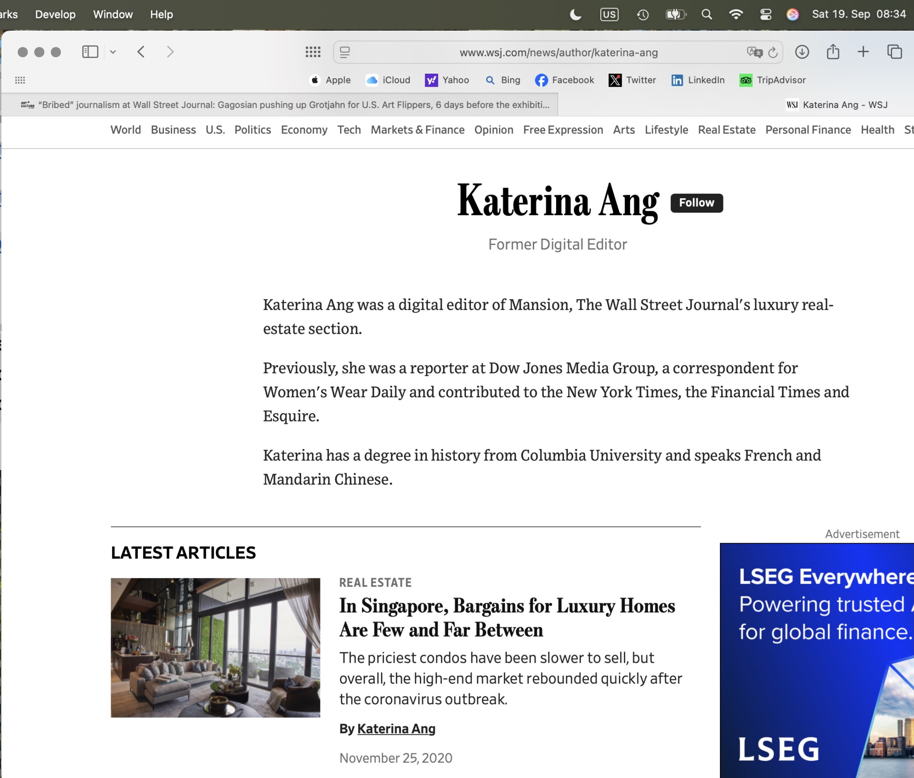The width and height of the screenshot is (914, 778).
Task: Check battery status icon
Action: click(676, 15)
